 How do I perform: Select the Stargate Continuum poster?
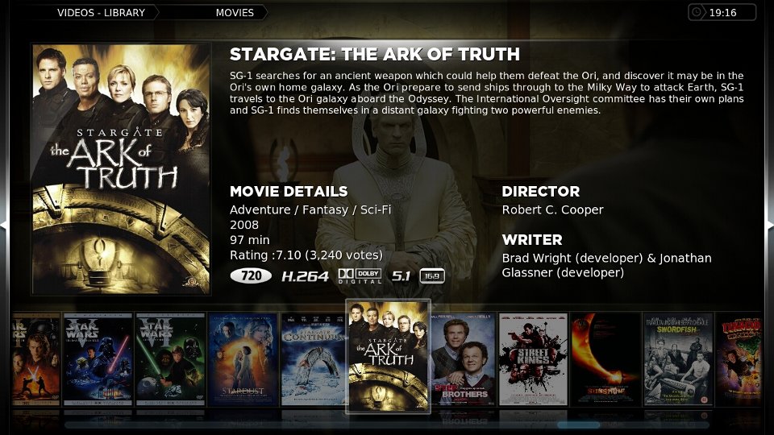[x=314, y=359]
